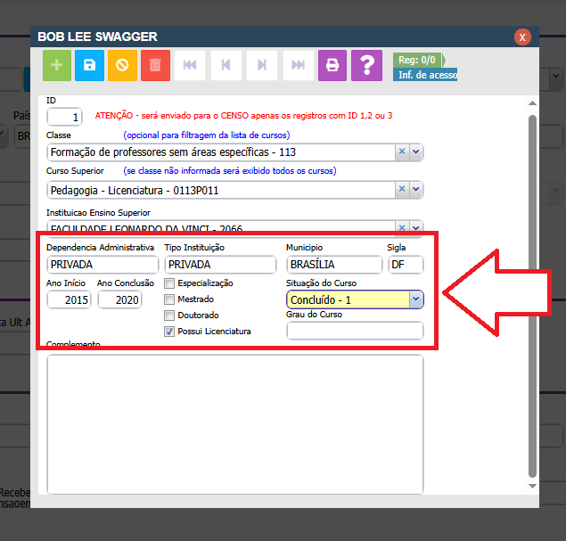The image size is (566, 541).
Task: Enable the Especialização checkbox
Action: point(169,283)
